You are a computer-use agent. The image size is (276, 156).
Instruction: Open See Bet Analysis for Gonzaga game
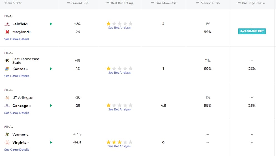pyautogui.click(x=119, y=109)
